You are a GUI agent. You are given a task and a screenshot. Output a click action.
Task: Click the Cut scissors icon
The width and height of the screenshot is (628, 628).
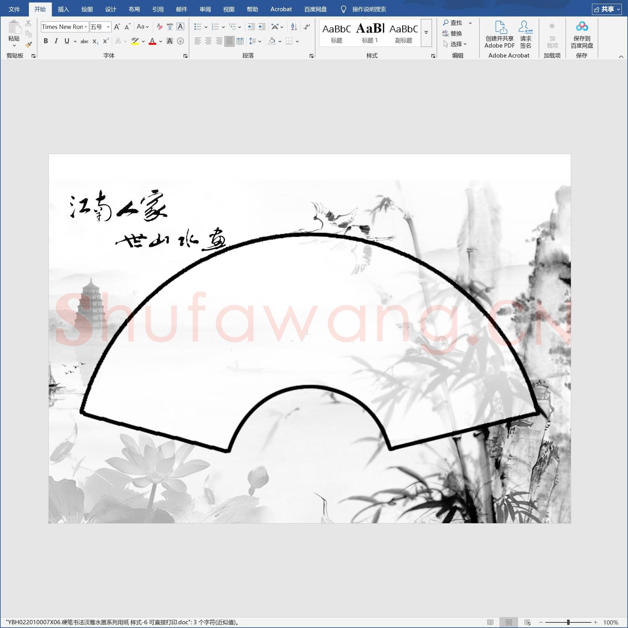pyautogui.click(x=28, y=23)
